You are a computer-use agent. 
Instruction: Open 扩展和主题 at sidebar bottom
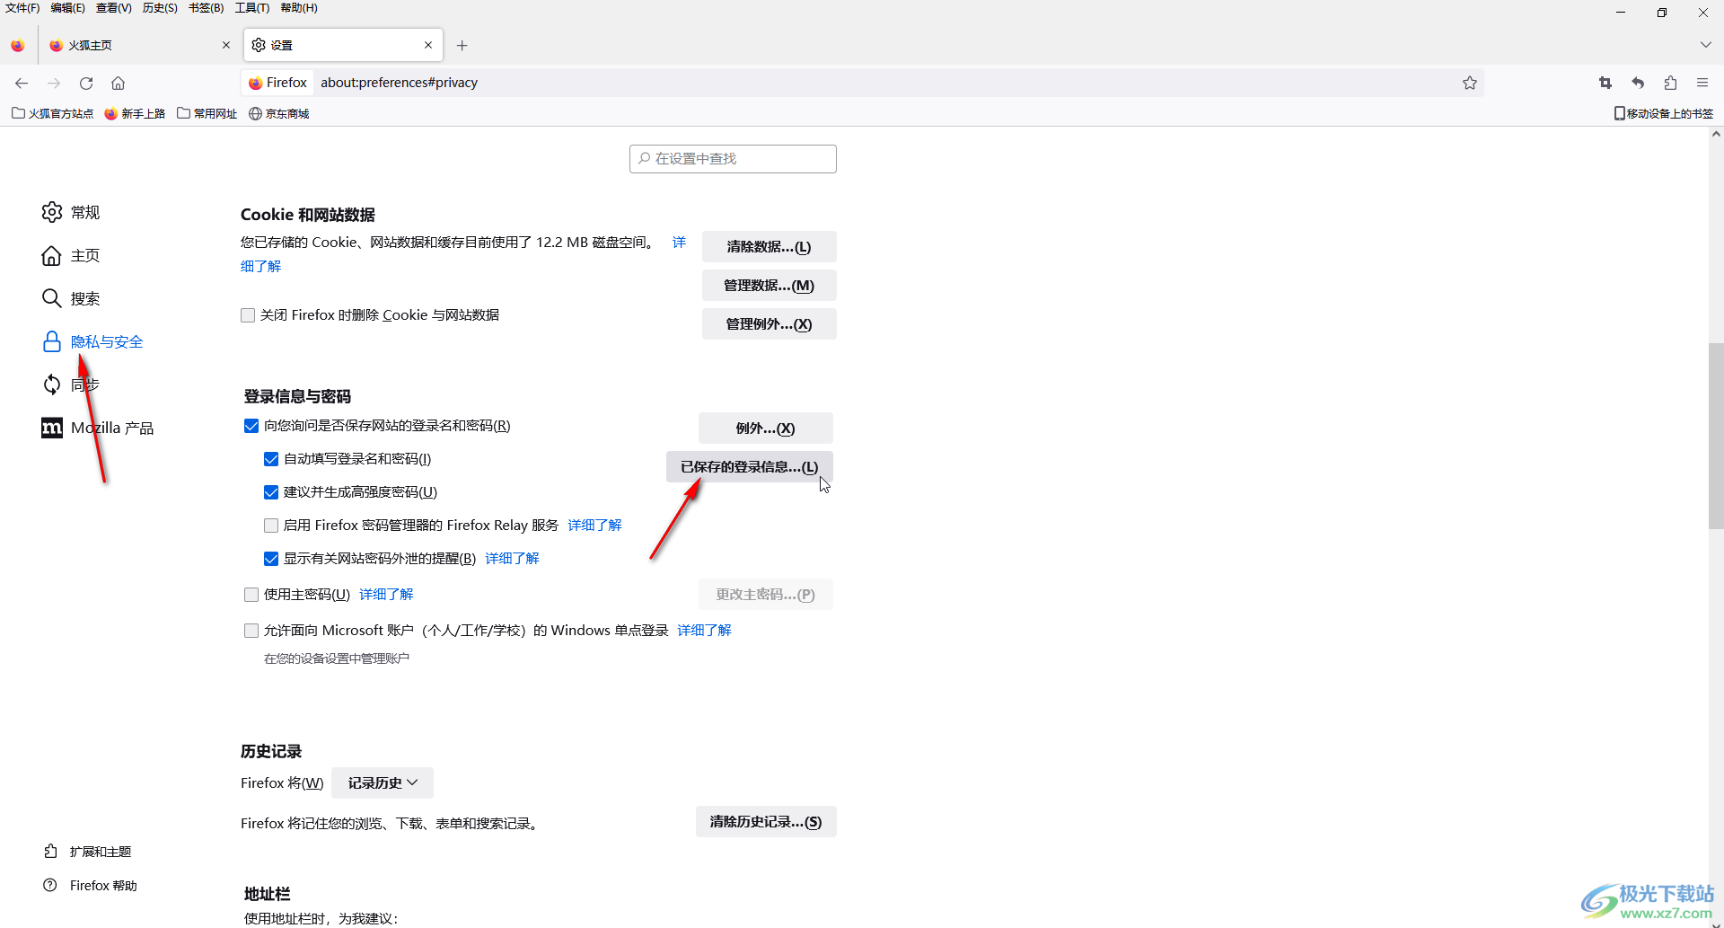88,852
